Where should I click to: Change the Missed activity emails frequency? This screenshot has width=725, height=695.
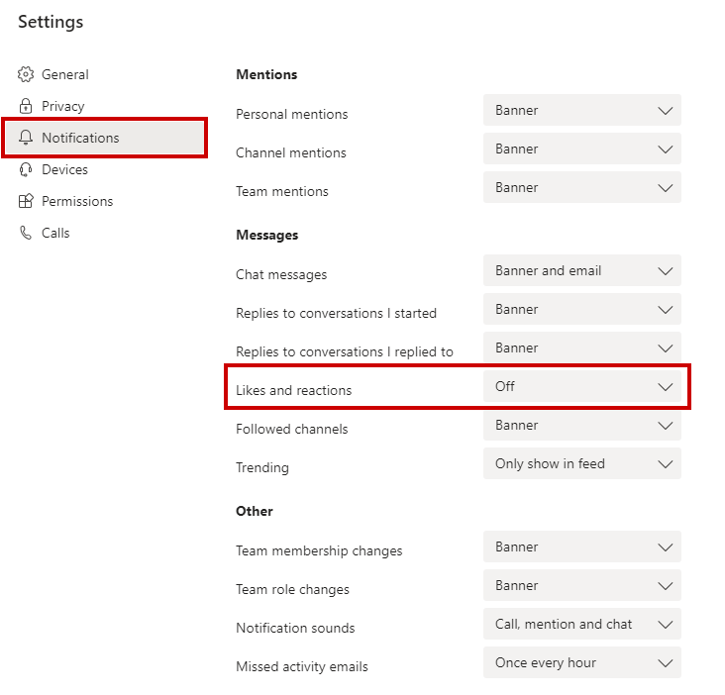coord(581,663)
